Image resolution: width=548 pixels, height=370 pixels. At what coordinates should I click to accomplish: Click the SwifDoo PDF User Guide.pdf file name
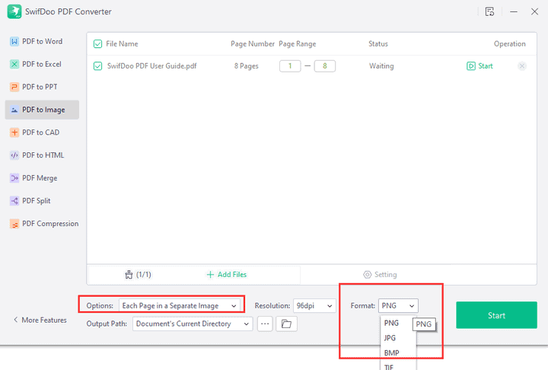pos(151,66)
